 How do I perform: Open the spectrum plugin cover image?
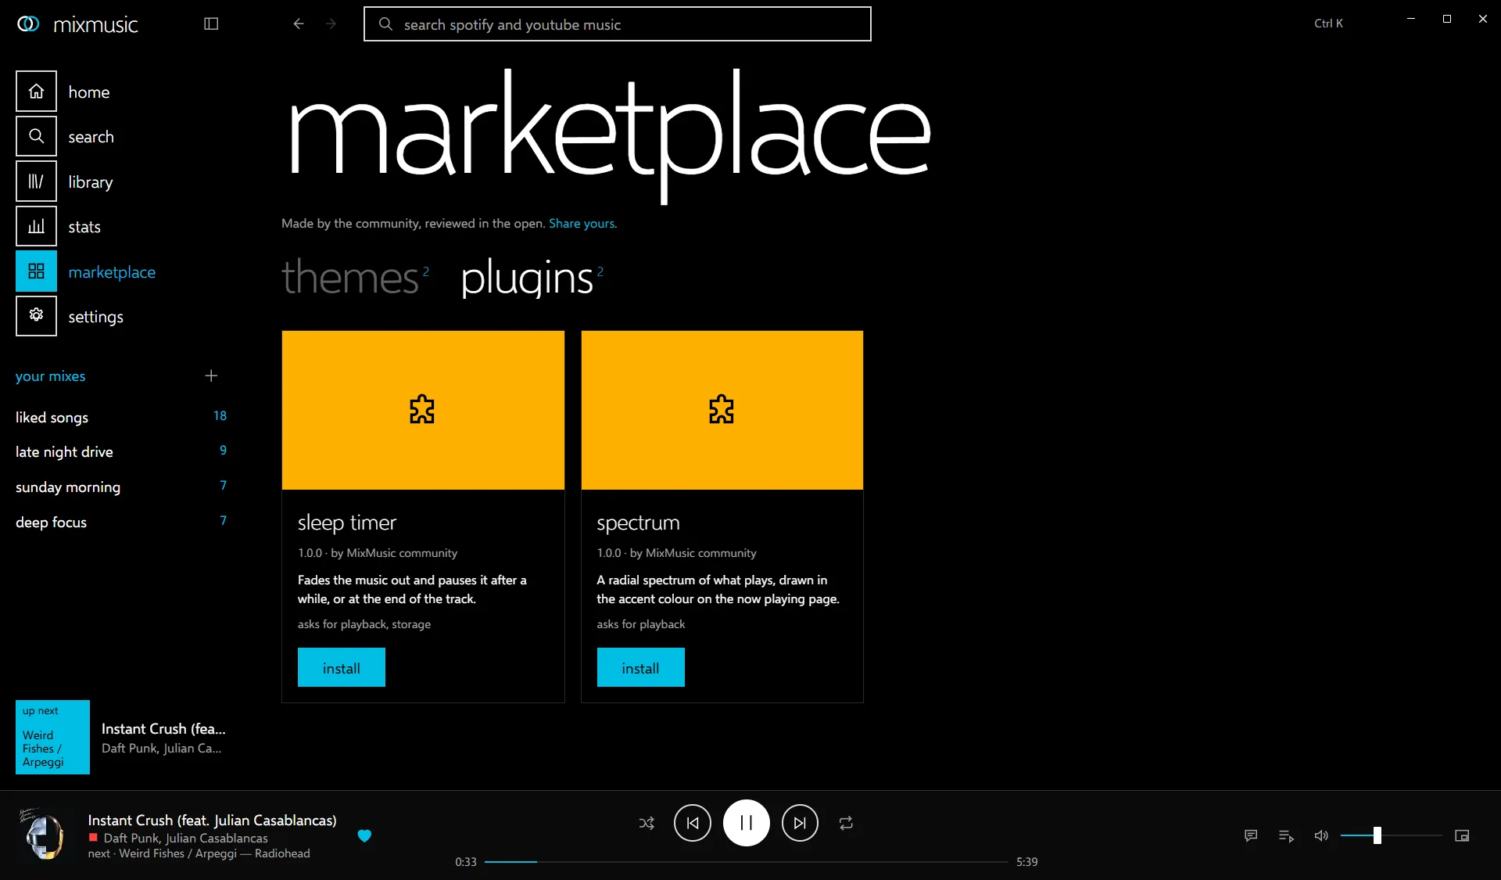click(x=722, y=410)
